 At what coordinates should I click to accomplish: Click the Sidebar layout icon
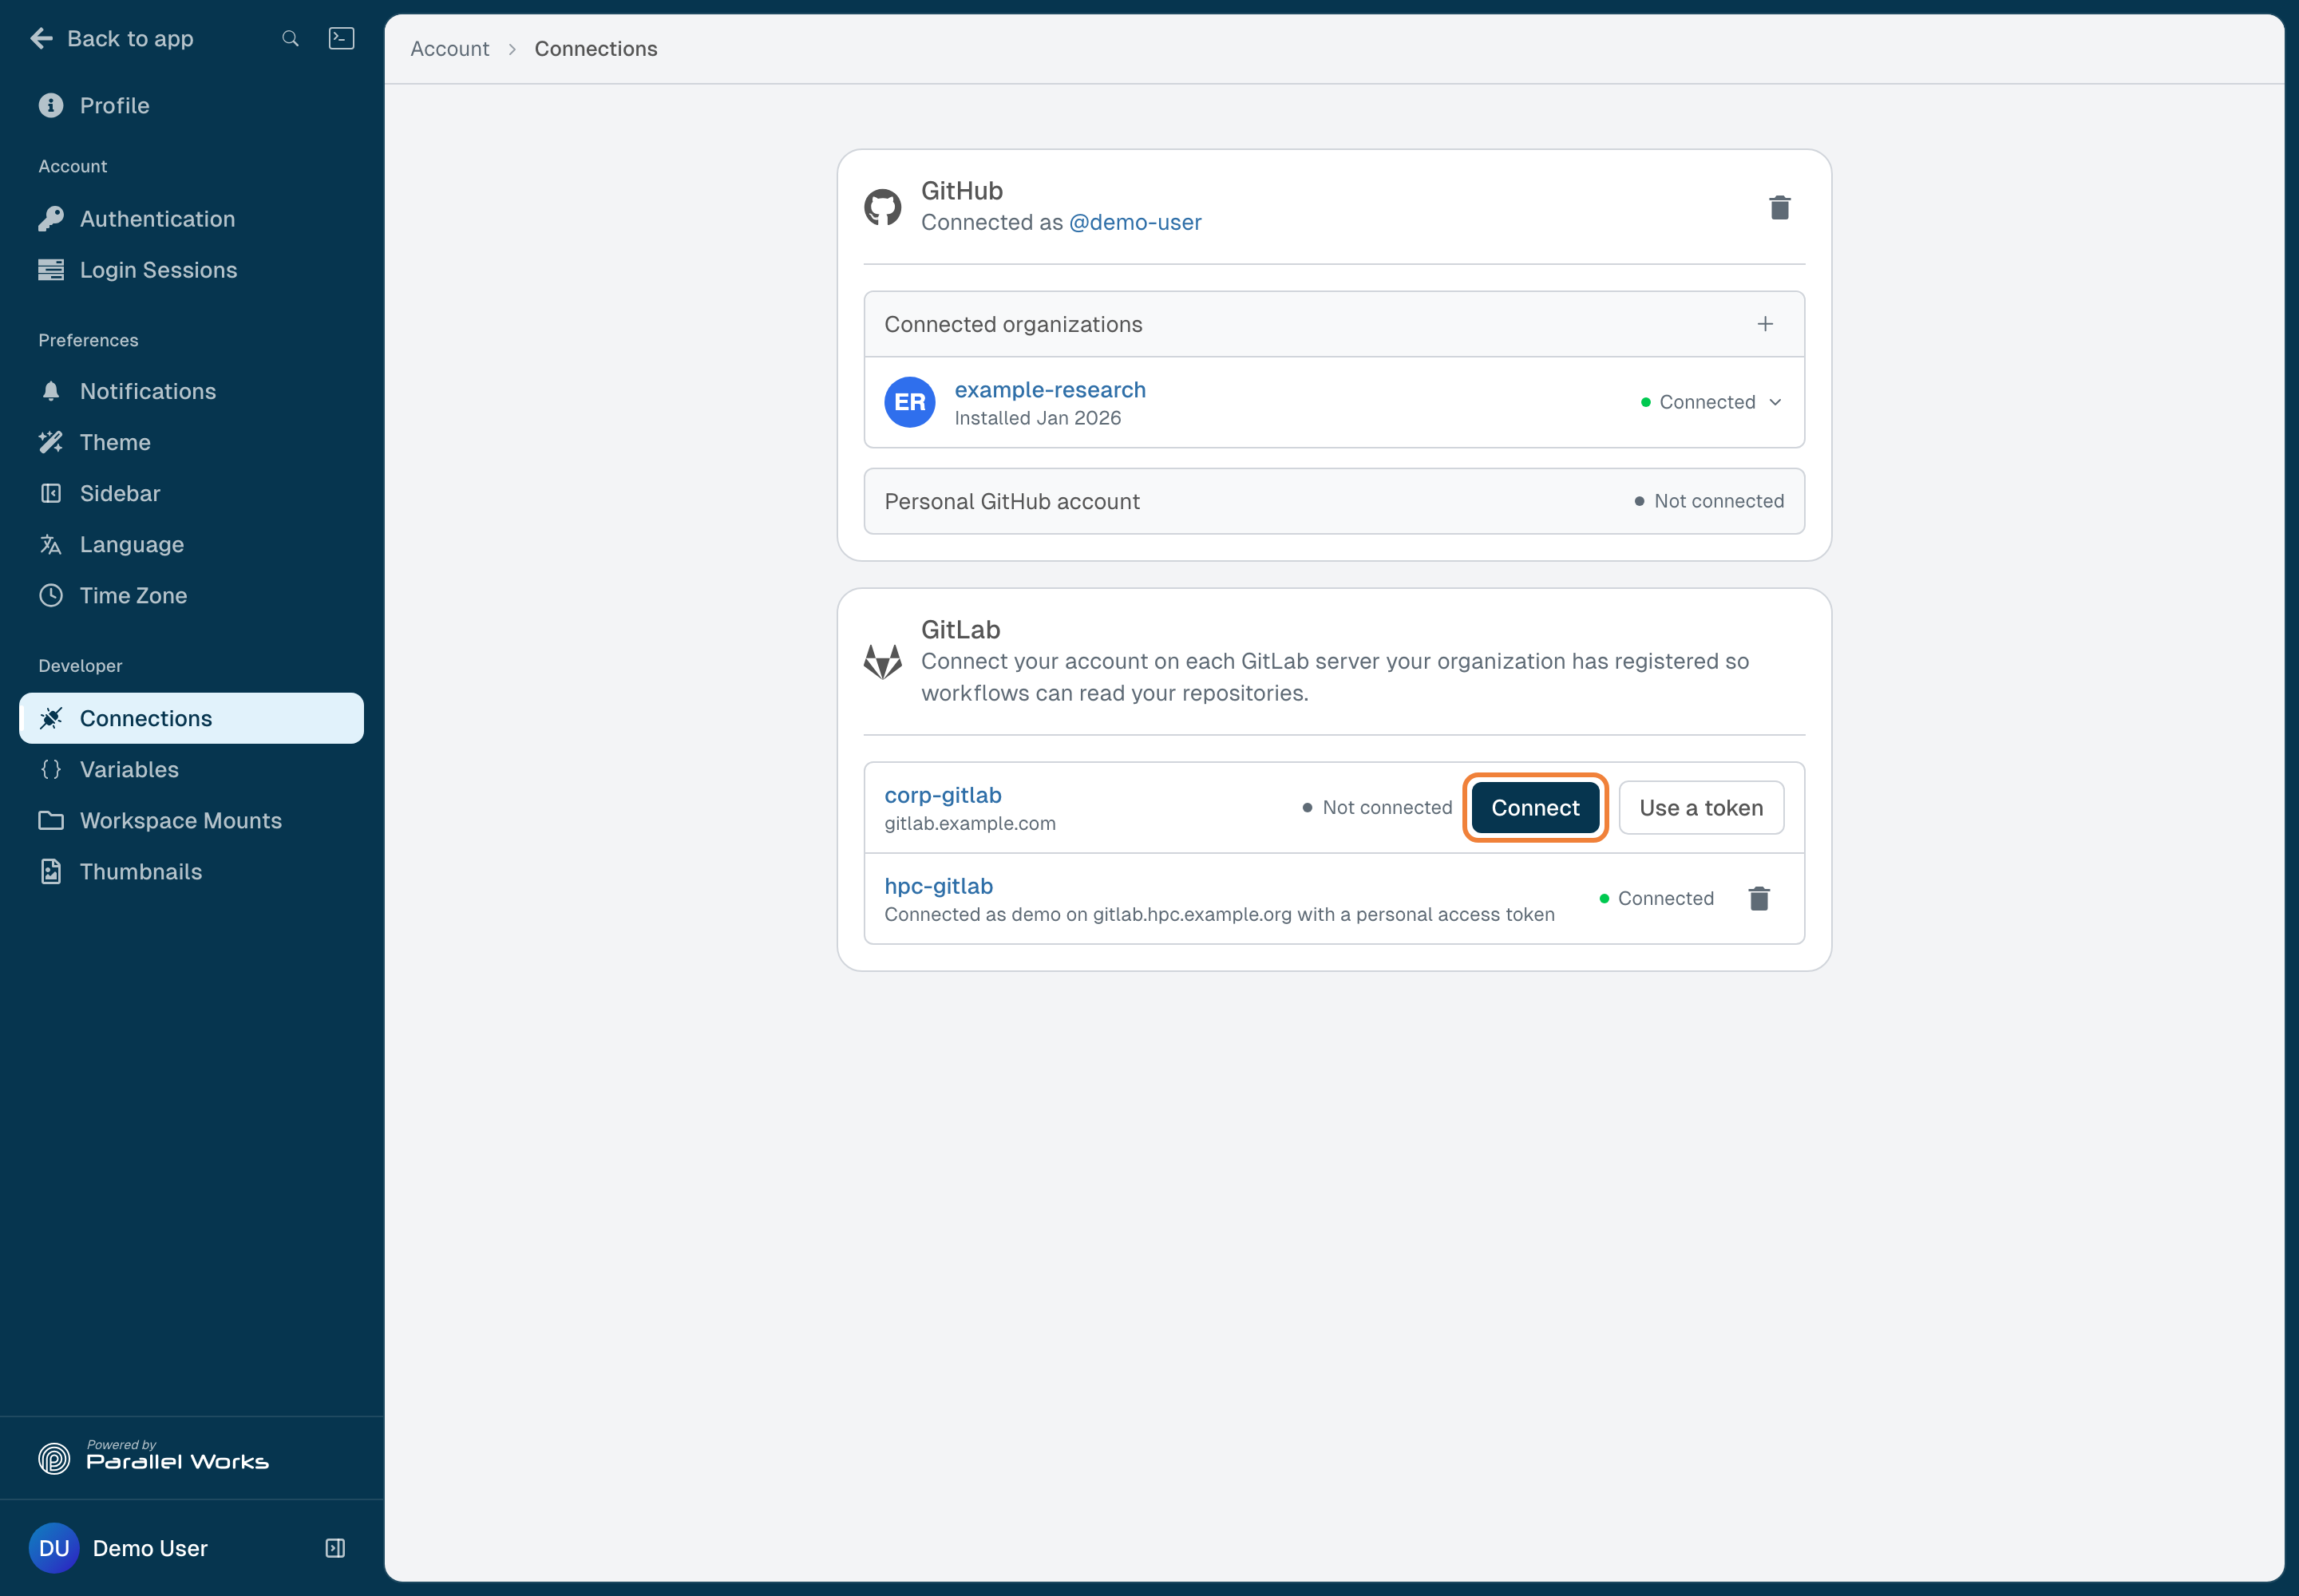point(51,493)
